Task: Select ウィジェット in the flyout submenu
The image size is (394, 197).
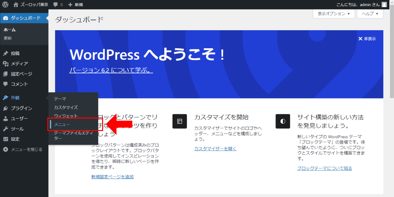Action: (x=66, y=116)
